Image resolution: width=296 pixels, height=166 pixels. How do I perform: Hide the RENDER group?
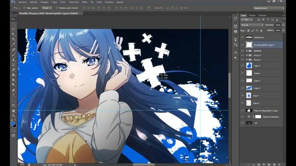click(x=242, y=51)
